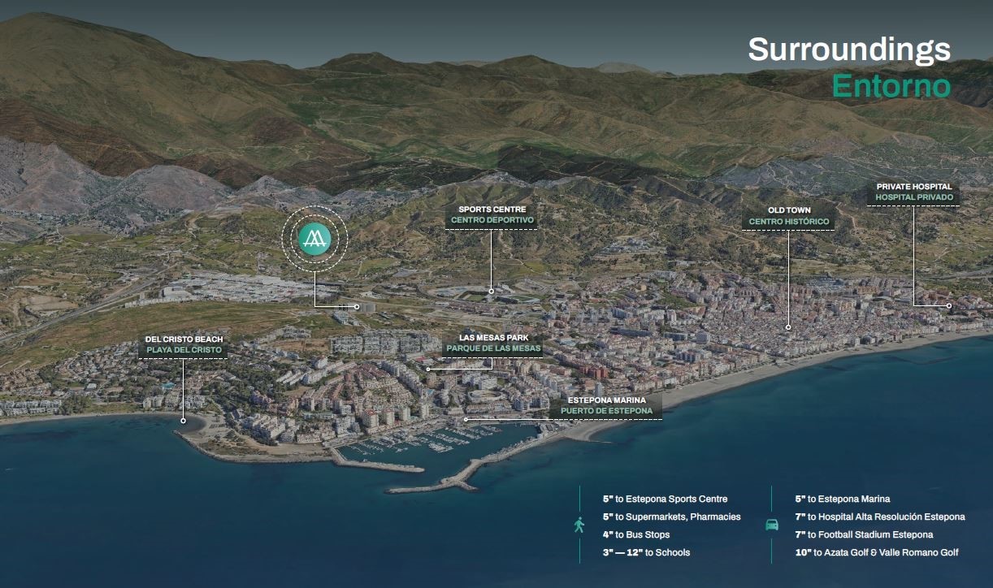The height and width of the screenshot is (588, 993).
Task: Select '7" to Hospital Alta Resolución Estepona'
Action: click(880, 517)
